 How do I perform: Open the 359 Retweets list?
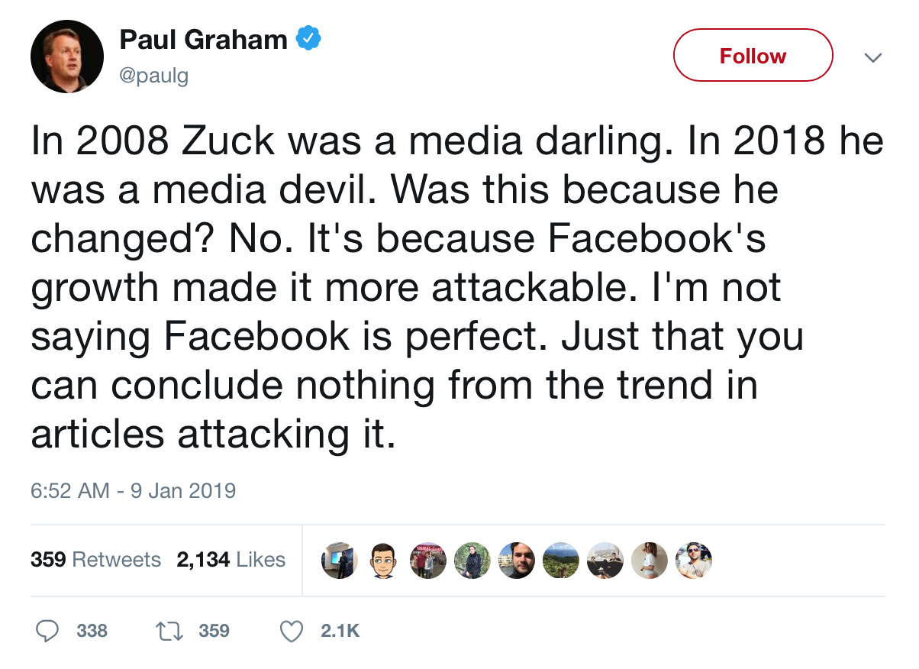pyautogui.click(x=95, y=560)
